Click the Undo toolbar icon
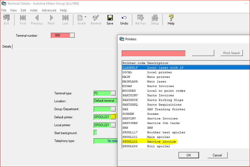Image resolution: width=250 pixels, height=167 pixels. [x=124, y=18]
